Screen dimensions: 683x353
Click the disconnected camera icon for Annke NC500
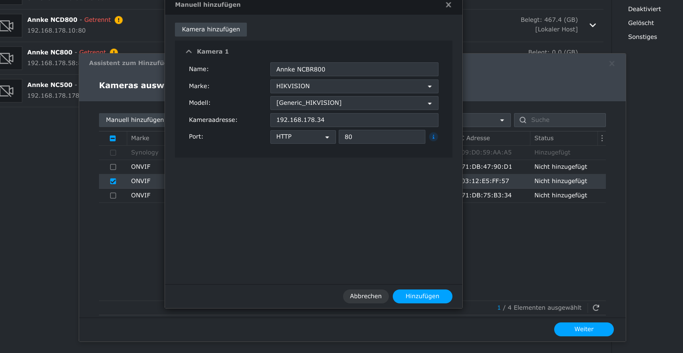pos(7,91)
